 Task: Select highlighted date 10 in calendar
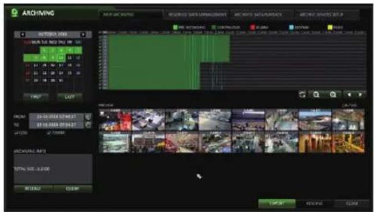61,58
